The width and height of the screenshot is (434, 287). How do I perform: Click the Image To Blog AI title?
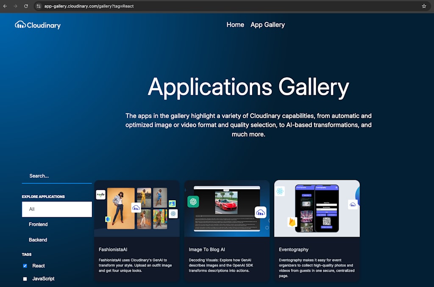coord(207,249)
